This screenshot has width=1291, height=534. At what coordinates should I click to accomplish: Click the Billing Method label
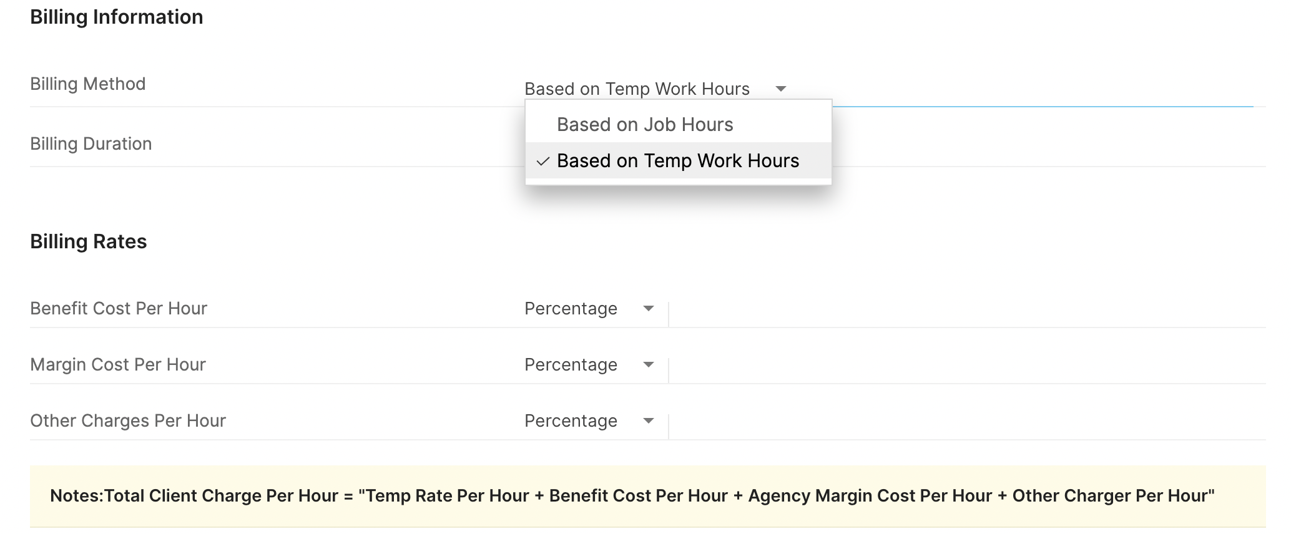coord(88,84)
